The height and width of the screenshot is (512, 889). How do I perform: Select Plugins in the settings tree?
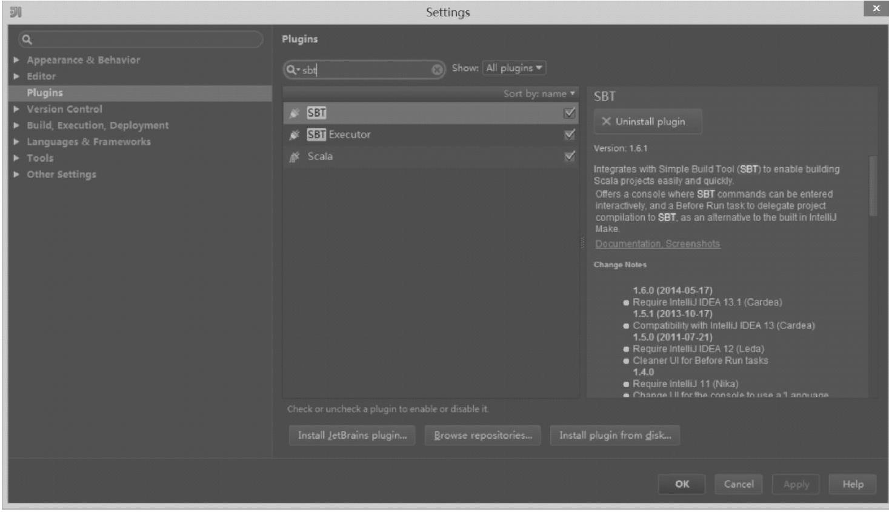(x=45, y=93)
